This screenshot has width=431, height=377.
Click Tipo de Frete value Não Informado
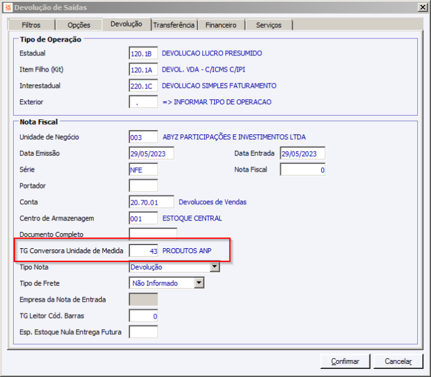pyautogui.click(x=162, y=283)
